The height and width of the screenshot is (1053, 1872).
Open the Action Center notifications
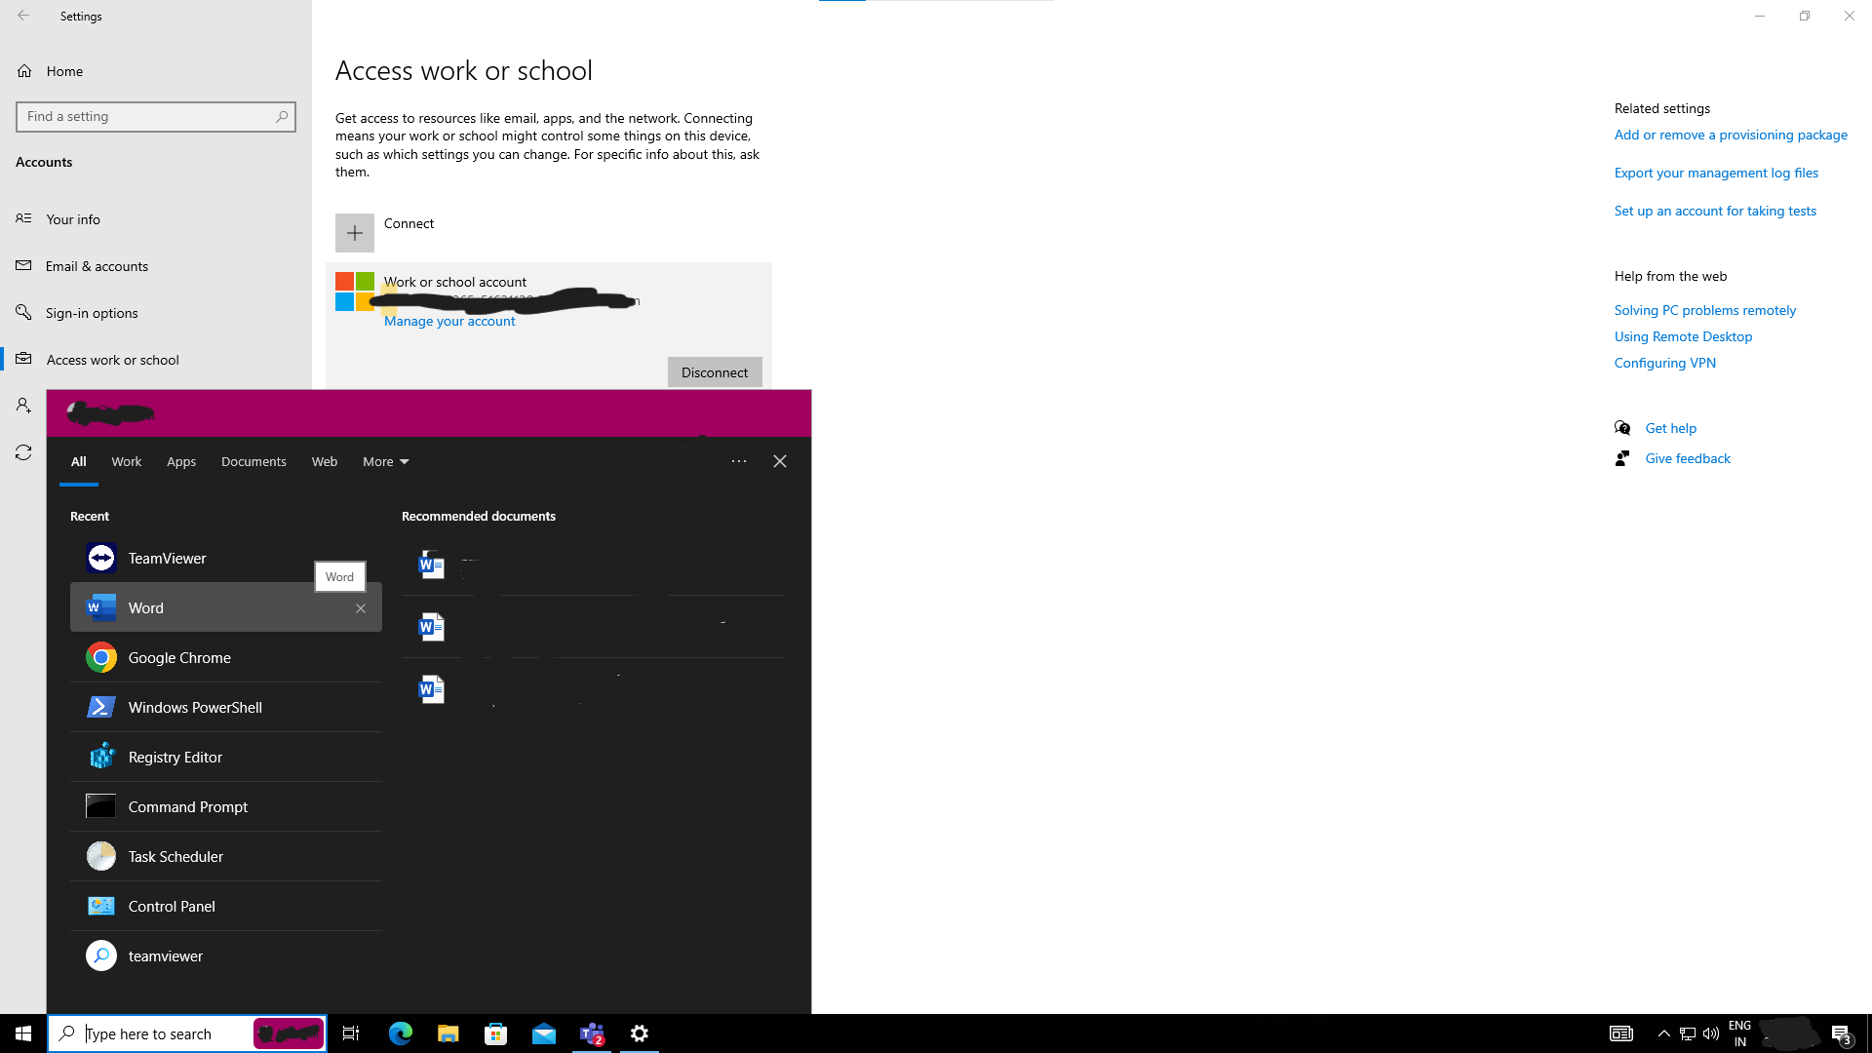coord(1841,1033)
